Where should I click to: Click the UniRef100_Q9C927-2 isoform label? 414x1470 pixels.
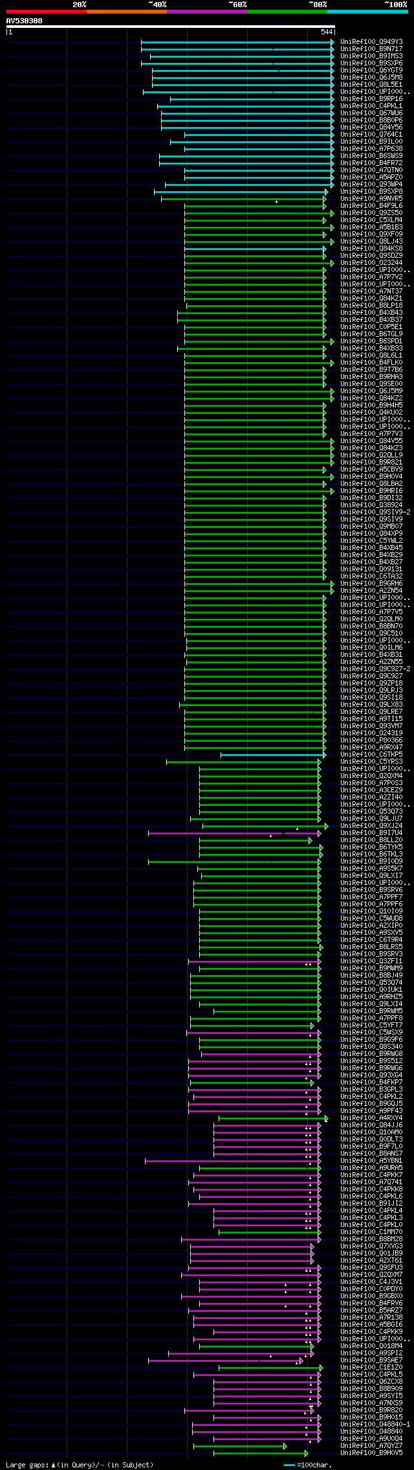click(375, 669)
